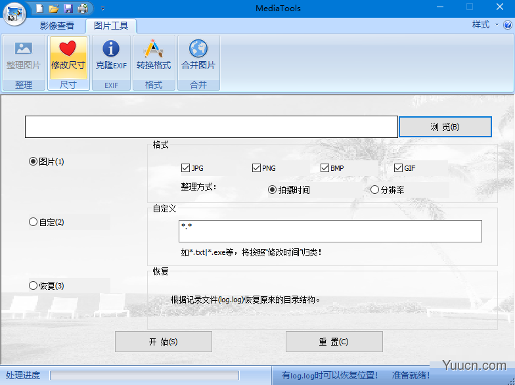Maximize the MediaTools window
515x385 pixels.
pyautogui.click(x=470, y=7)
